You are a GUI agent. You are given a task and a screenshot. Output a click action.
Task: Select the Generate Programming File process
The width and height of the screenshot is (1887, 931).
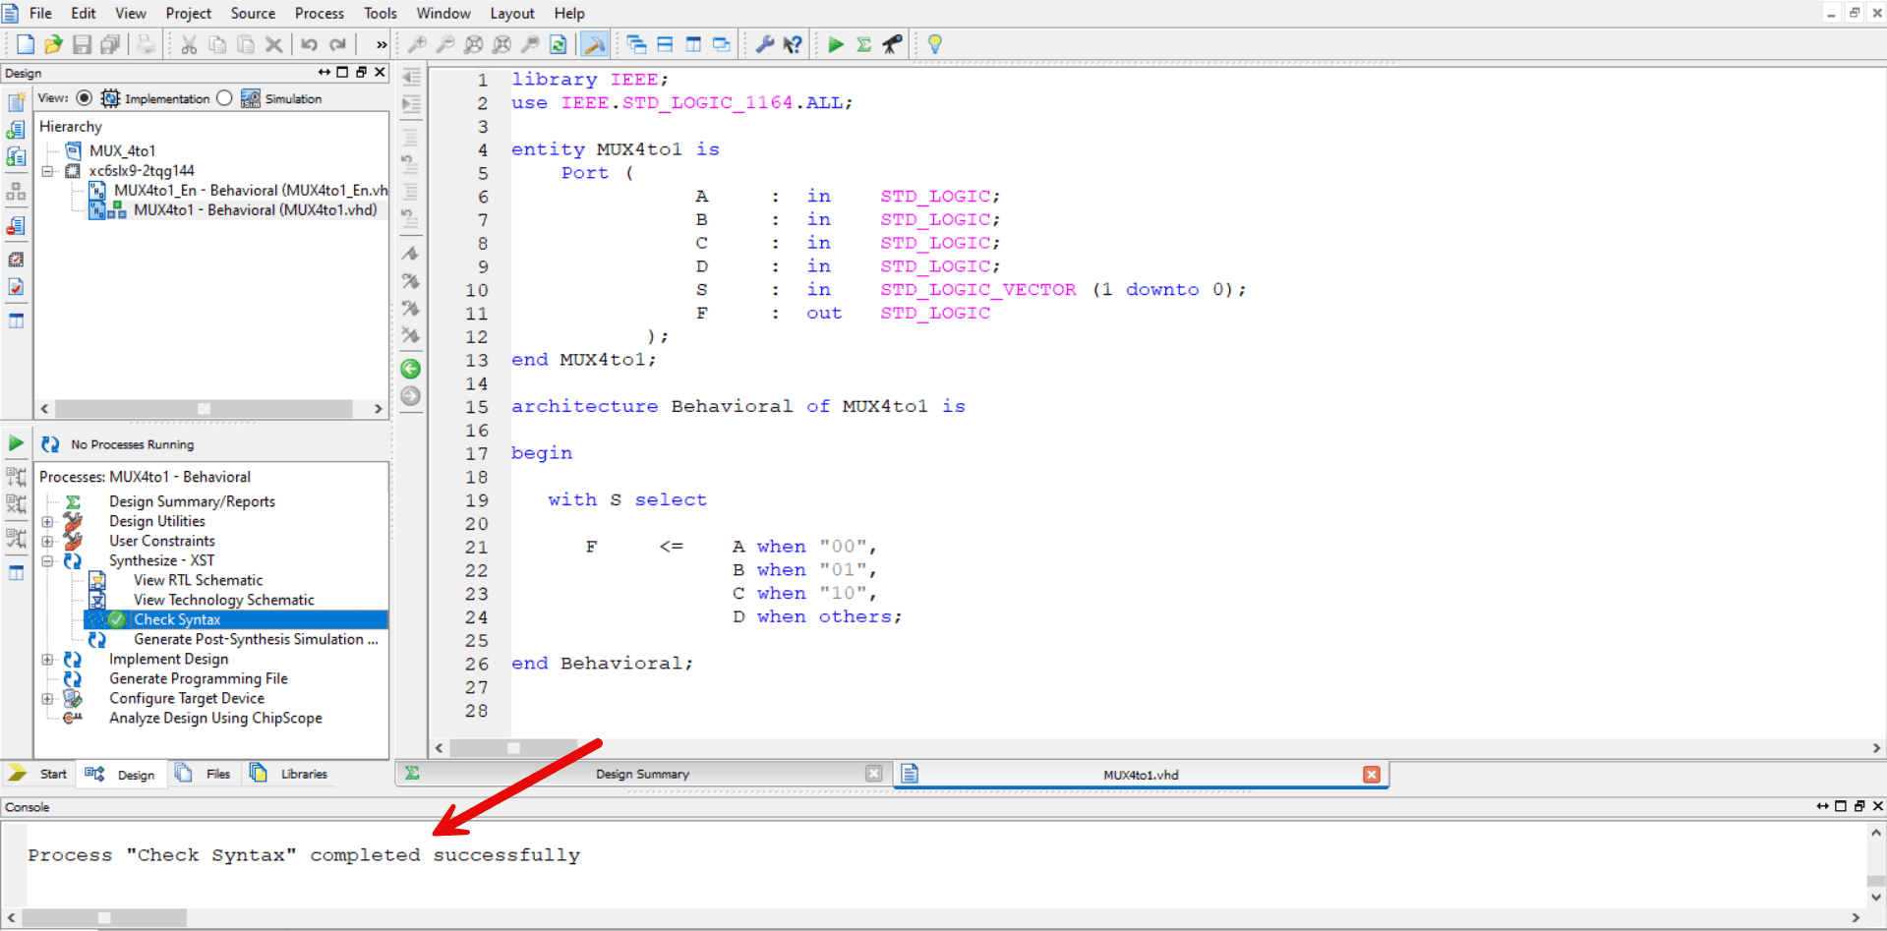click(198, 678)
